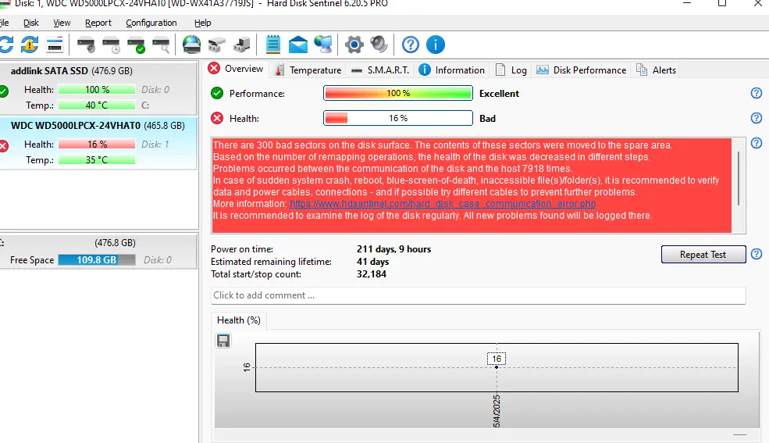
Task: Click the warning text box scrollbar
Action: pos(739,179)
